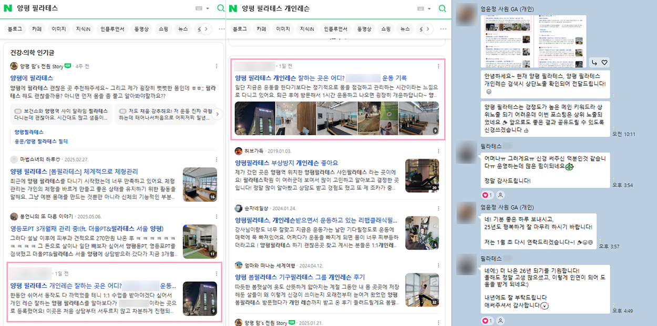The height and width of the screenshot is (326, 657).
Task: Switch to 블로그 tab in '양평 필라테스' panel
Action: coord(14,29)
